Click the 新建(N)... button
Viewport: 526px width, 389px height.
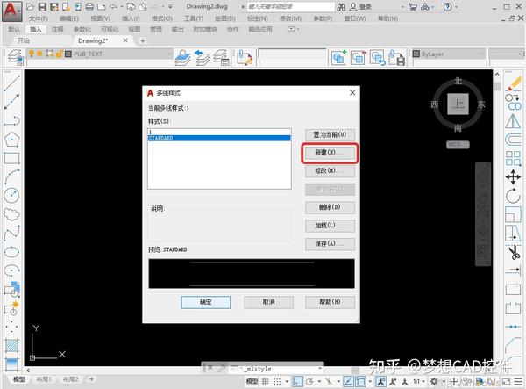[330, 153]
